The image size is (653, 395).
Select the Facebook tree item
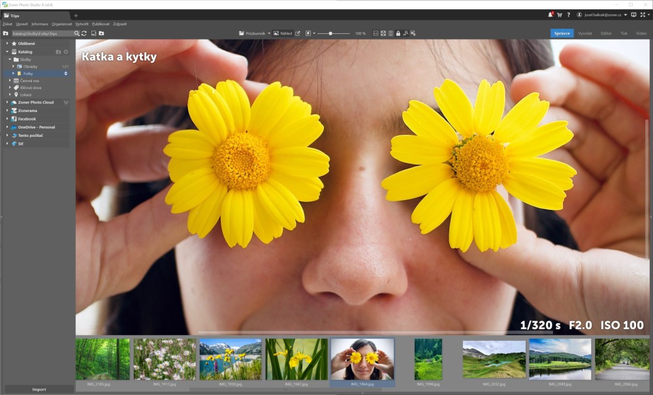[x=27, y=119]
